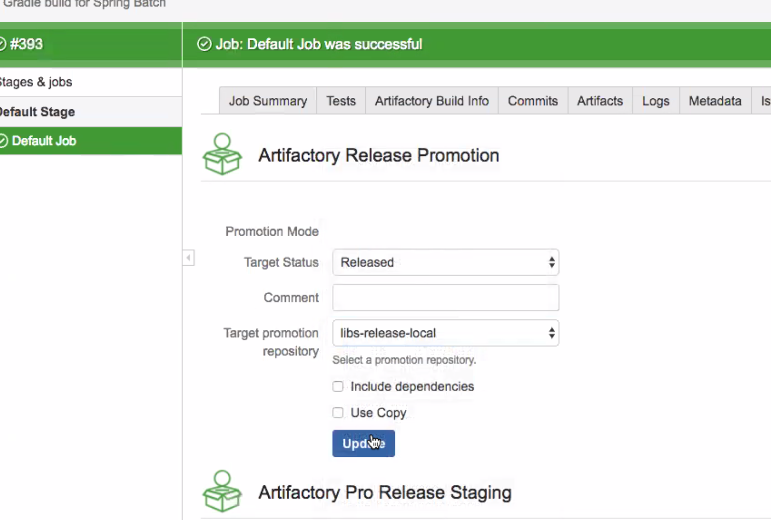Screen dimensions: 771x520
Task: Open the Stages & jobs sidebar link
Action: click(x=36, y=82)
